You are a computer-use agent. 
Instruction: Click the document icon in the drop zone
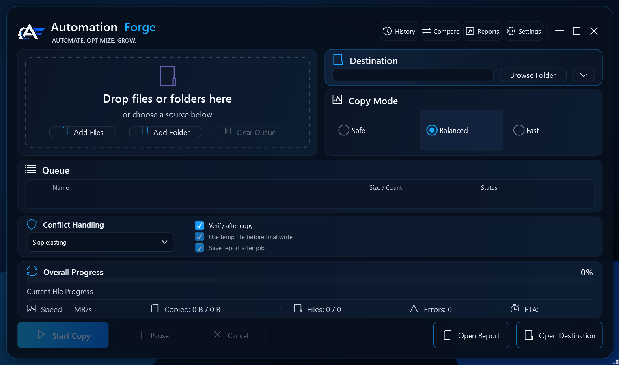pos(168,76)
